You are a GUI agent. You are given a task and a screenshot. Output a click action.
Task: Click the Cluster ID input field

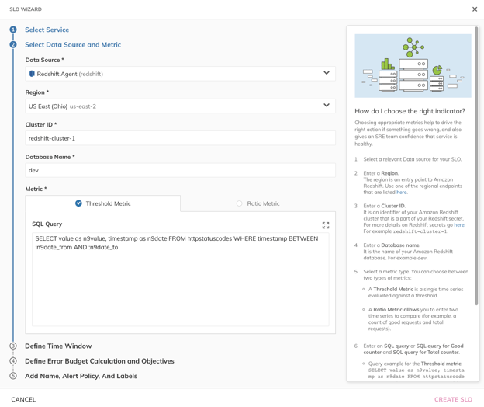click(180, 138)
